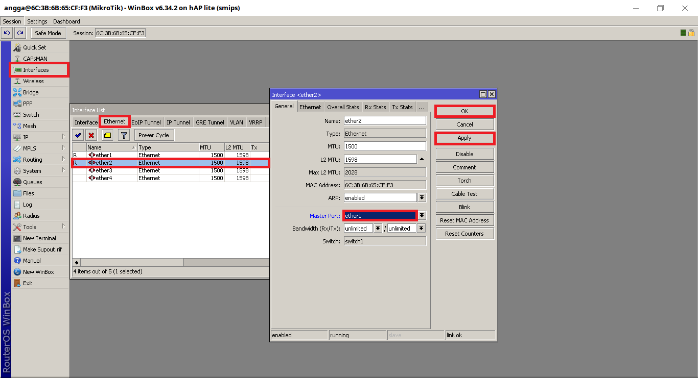The height and width of the screenshot is (378, 698).
Task: Open Interfaces in the sidebar
Action: click(x=40, y=70)
